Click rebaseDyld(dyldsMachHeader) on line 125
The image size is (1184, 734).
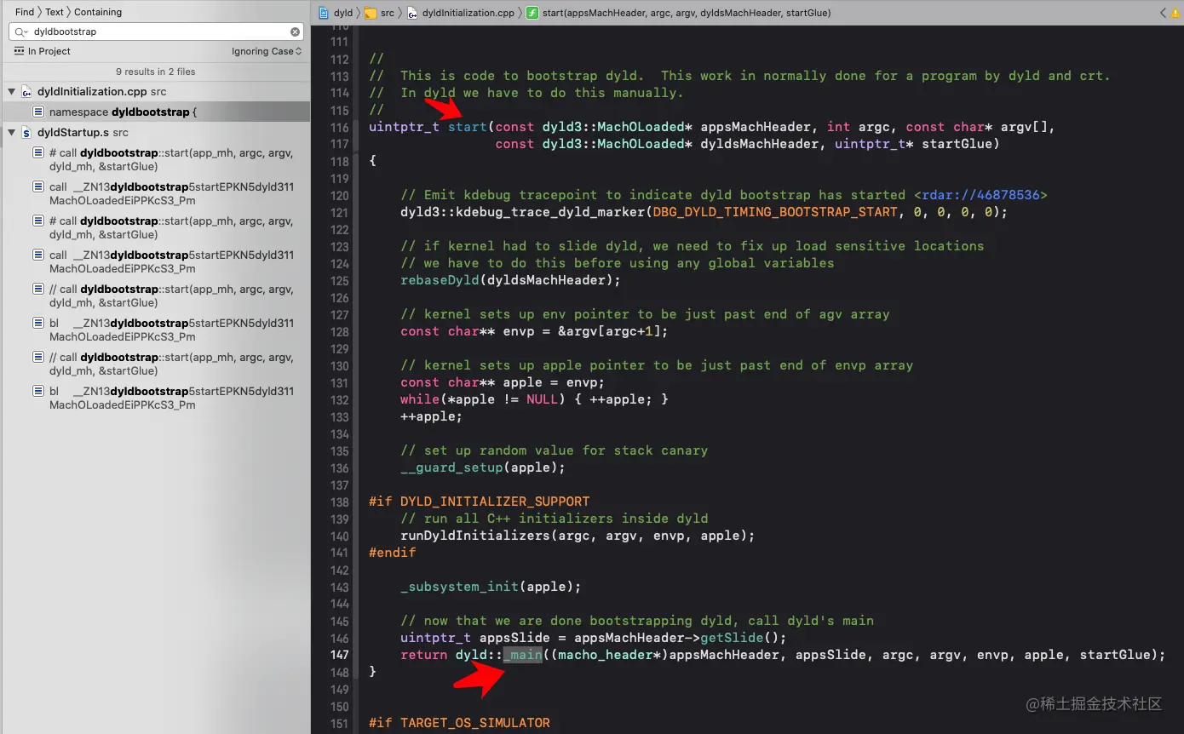click(510, 280)
